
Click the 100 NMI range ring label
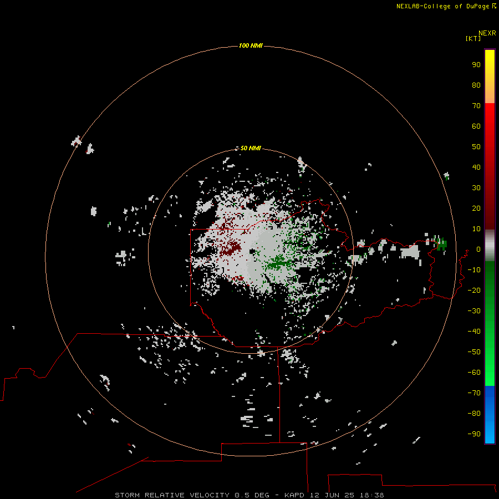(x=251, y=46)
